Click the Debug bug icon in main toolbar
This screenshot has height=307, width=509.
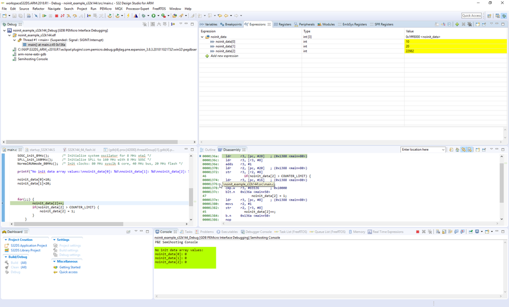[x=143, y=16]
